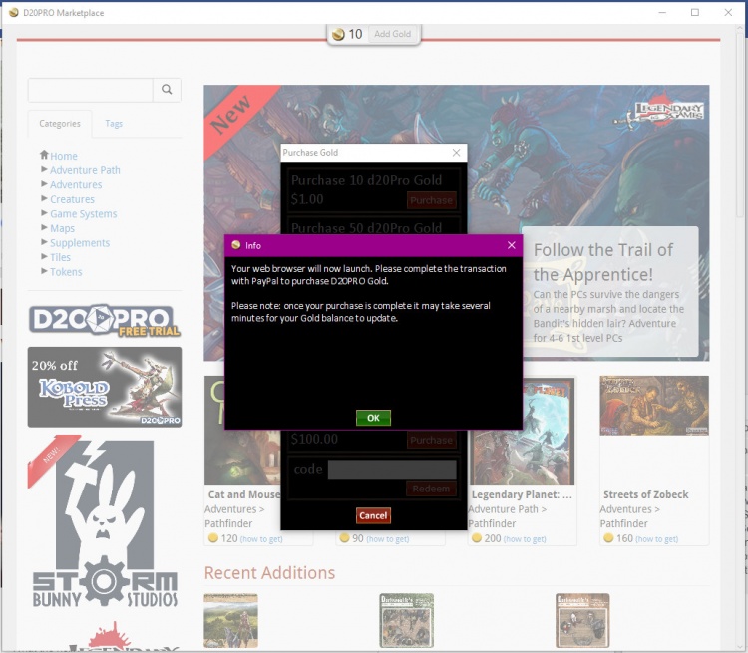
Task: Expand the Game Systems category arrow
Action: [x=44, y=212]
